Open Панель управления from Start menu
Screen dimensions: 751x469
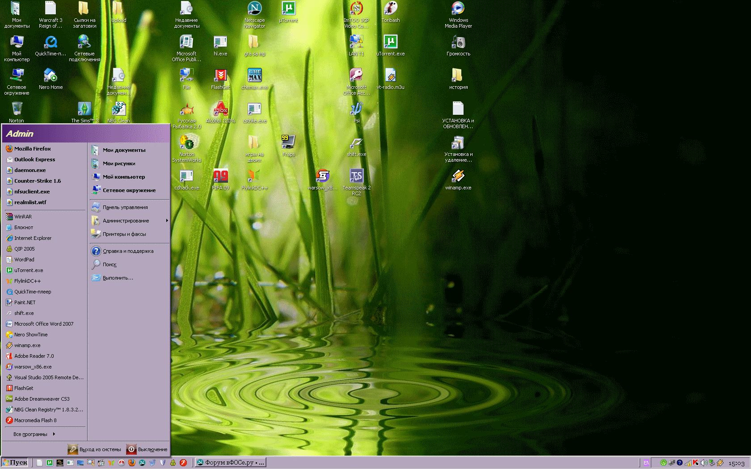click(125, 207)
